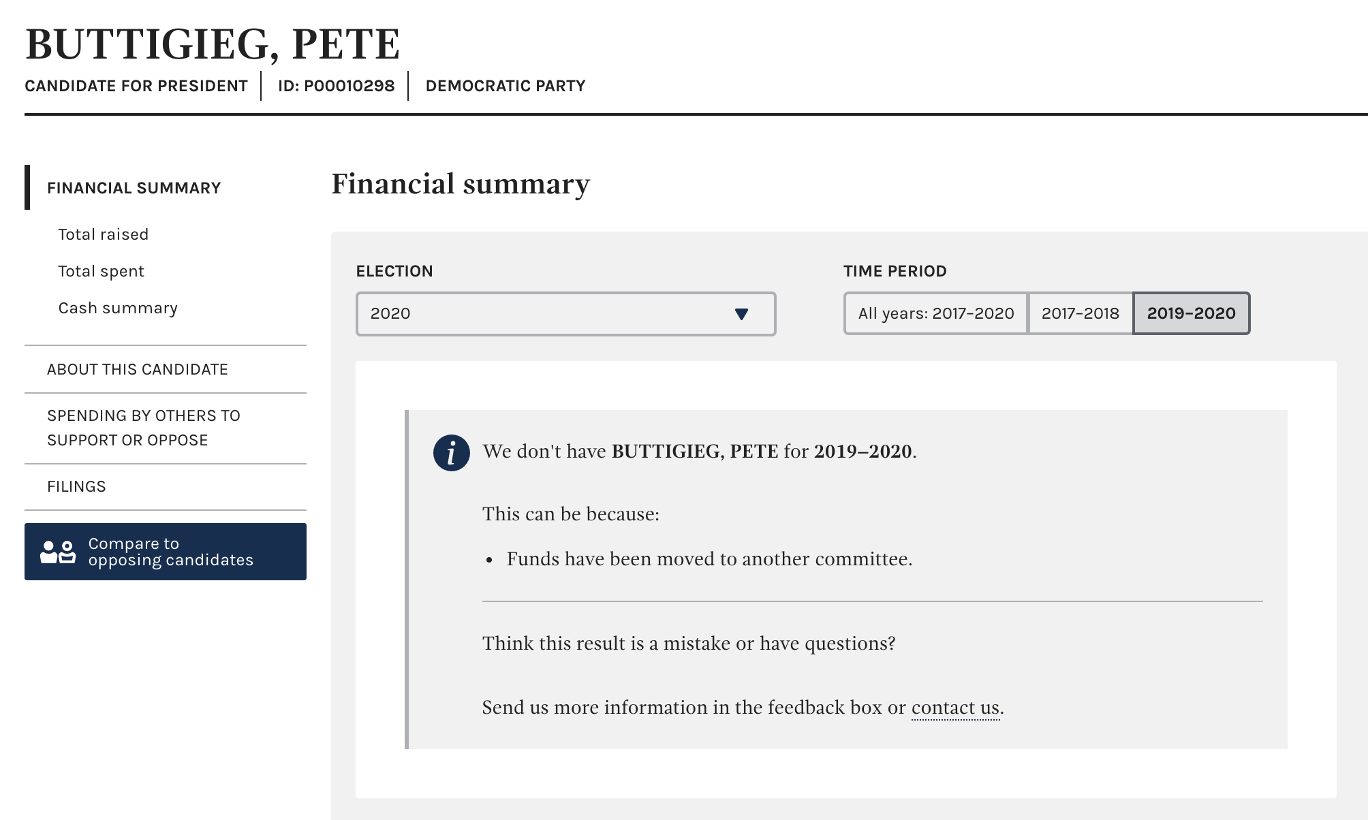Click Compare to opposing candidates button
Screen dimensions: 1368x820
click(166, 552)
